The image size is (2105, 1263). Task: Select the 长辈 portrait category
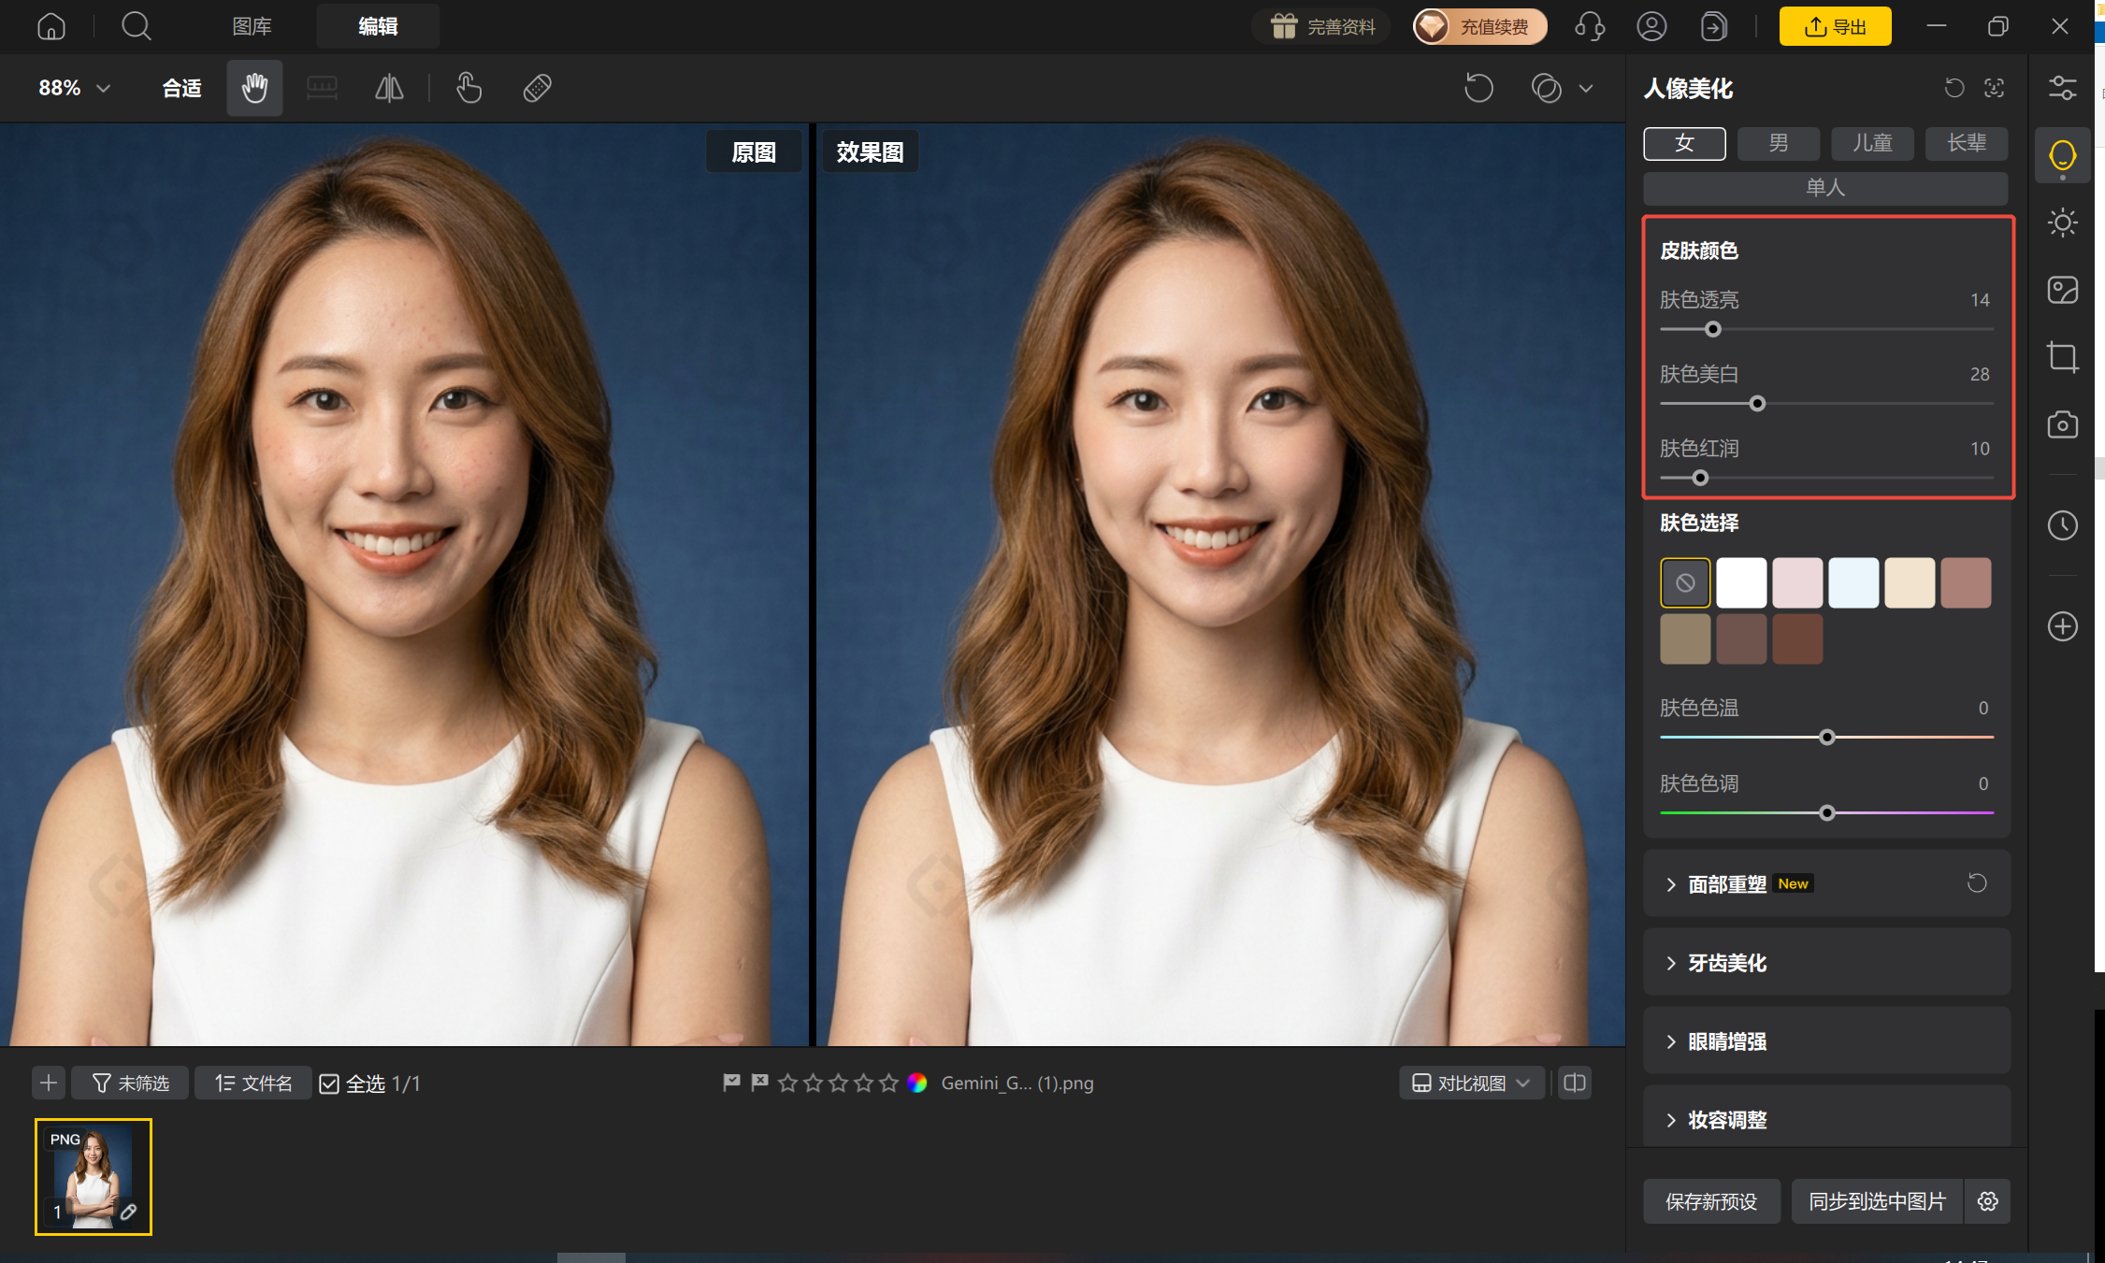(x=1967, y=143)
